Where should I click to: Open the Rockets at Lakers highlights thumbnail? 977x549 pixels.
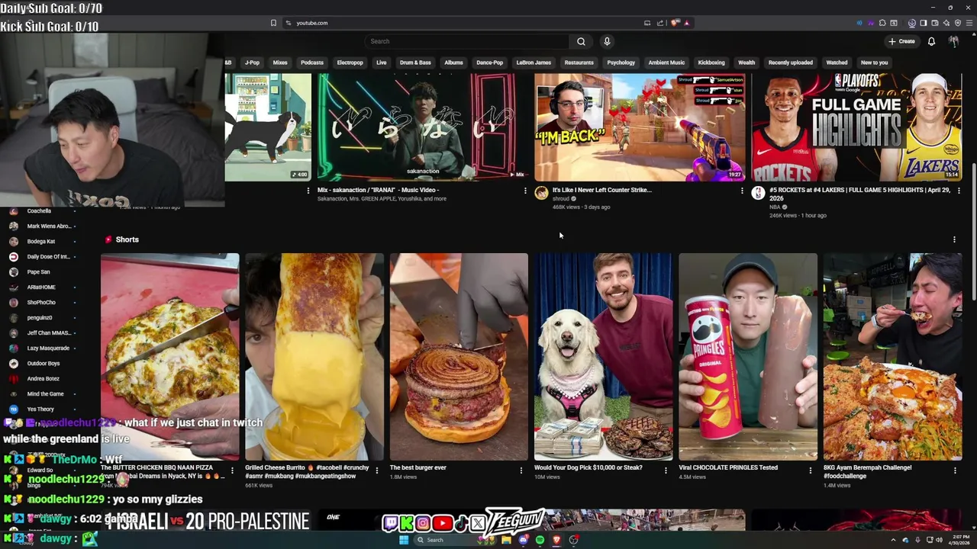[x=856, y=127]
